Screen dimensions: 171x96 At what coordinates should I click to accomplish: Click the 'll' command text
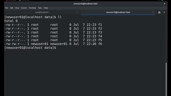coord(60,17)
